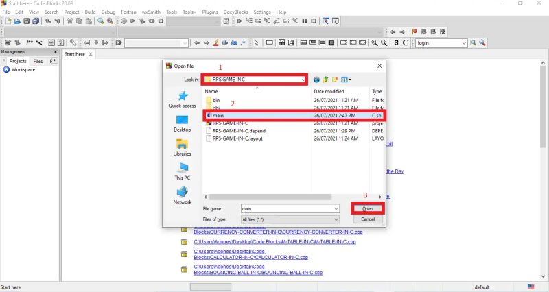Click the Build and run icon
549x292 pixels.
[x=142, y=21]
